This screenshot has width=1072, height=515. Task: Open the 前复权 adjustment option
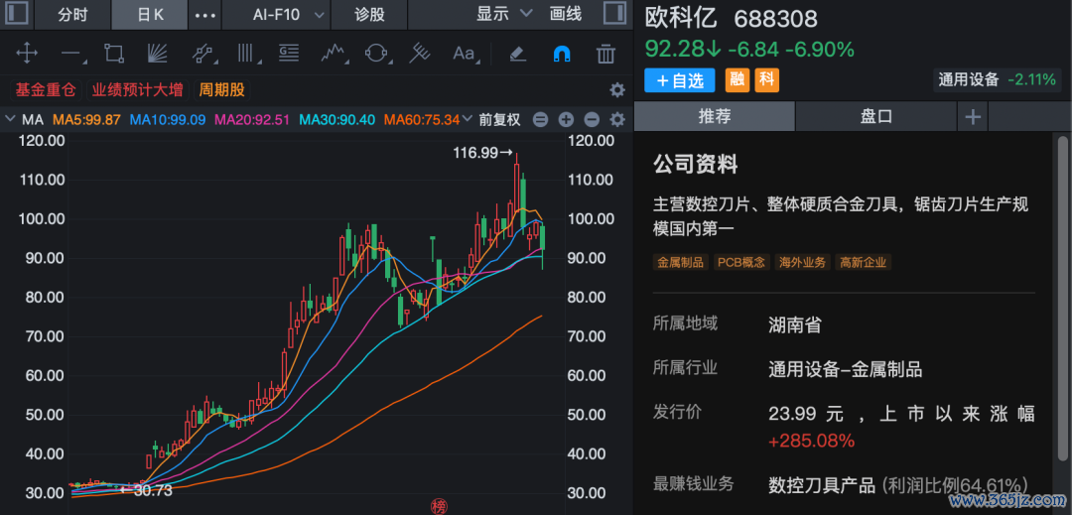point(499,119)
